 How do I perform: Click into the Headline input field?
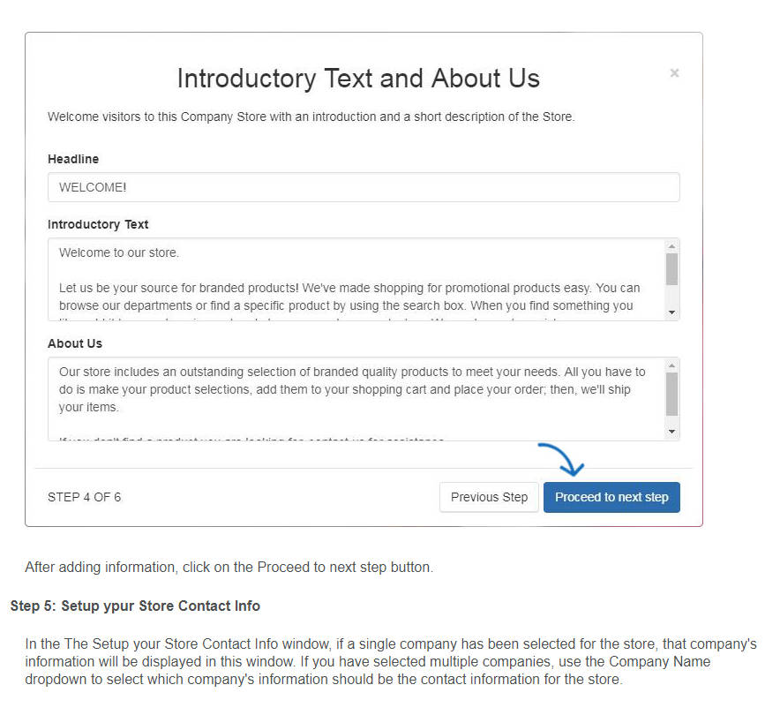click(x=364, y=187)
